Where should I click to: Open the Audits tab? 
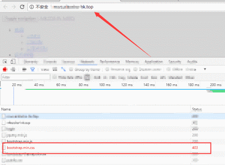(x=192, y=61)
